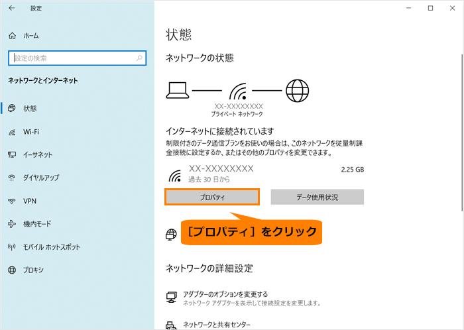Image resolution: width=464 pixels, height=330 pixels.
Task: Click インターネットに接続されています text
Action: pyautogui.click(x=219, y=131)
